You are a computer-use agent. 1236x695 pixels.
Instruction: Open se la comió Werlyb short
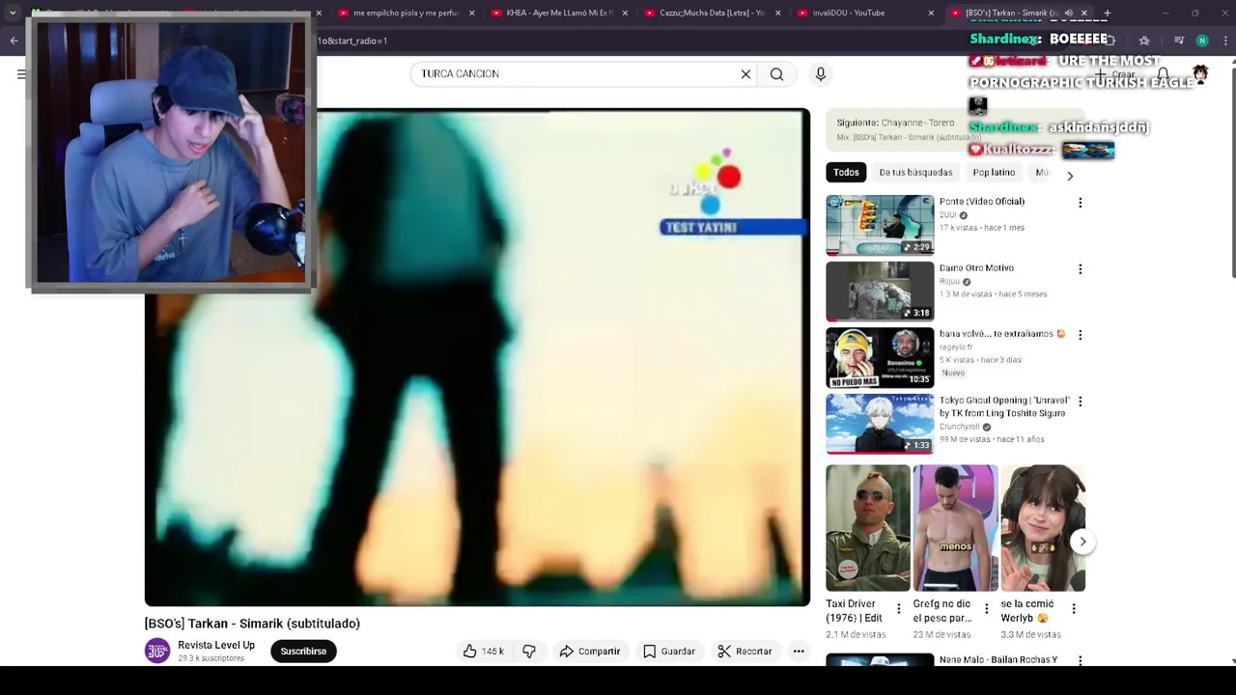(x=1043, y=528)
